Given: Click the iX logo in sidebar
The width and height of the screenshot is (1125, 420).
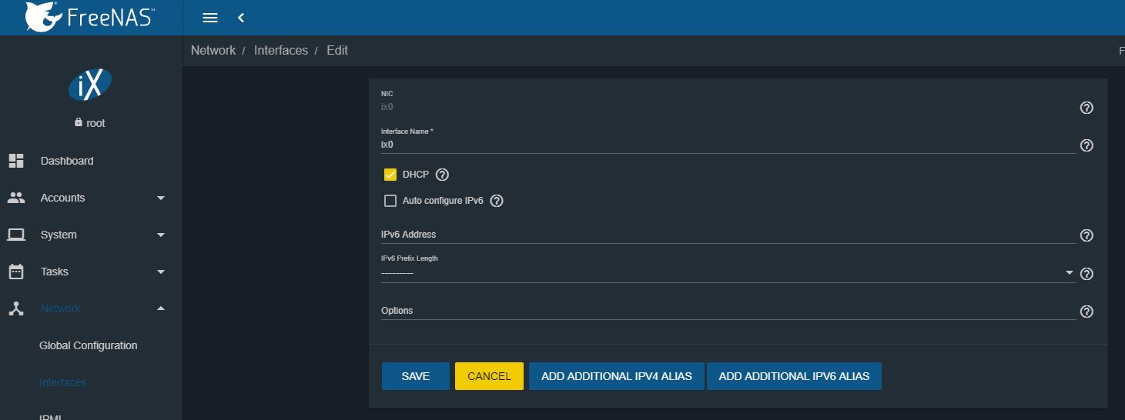Looking at the screenshot, I should click(x=90, y=84).
